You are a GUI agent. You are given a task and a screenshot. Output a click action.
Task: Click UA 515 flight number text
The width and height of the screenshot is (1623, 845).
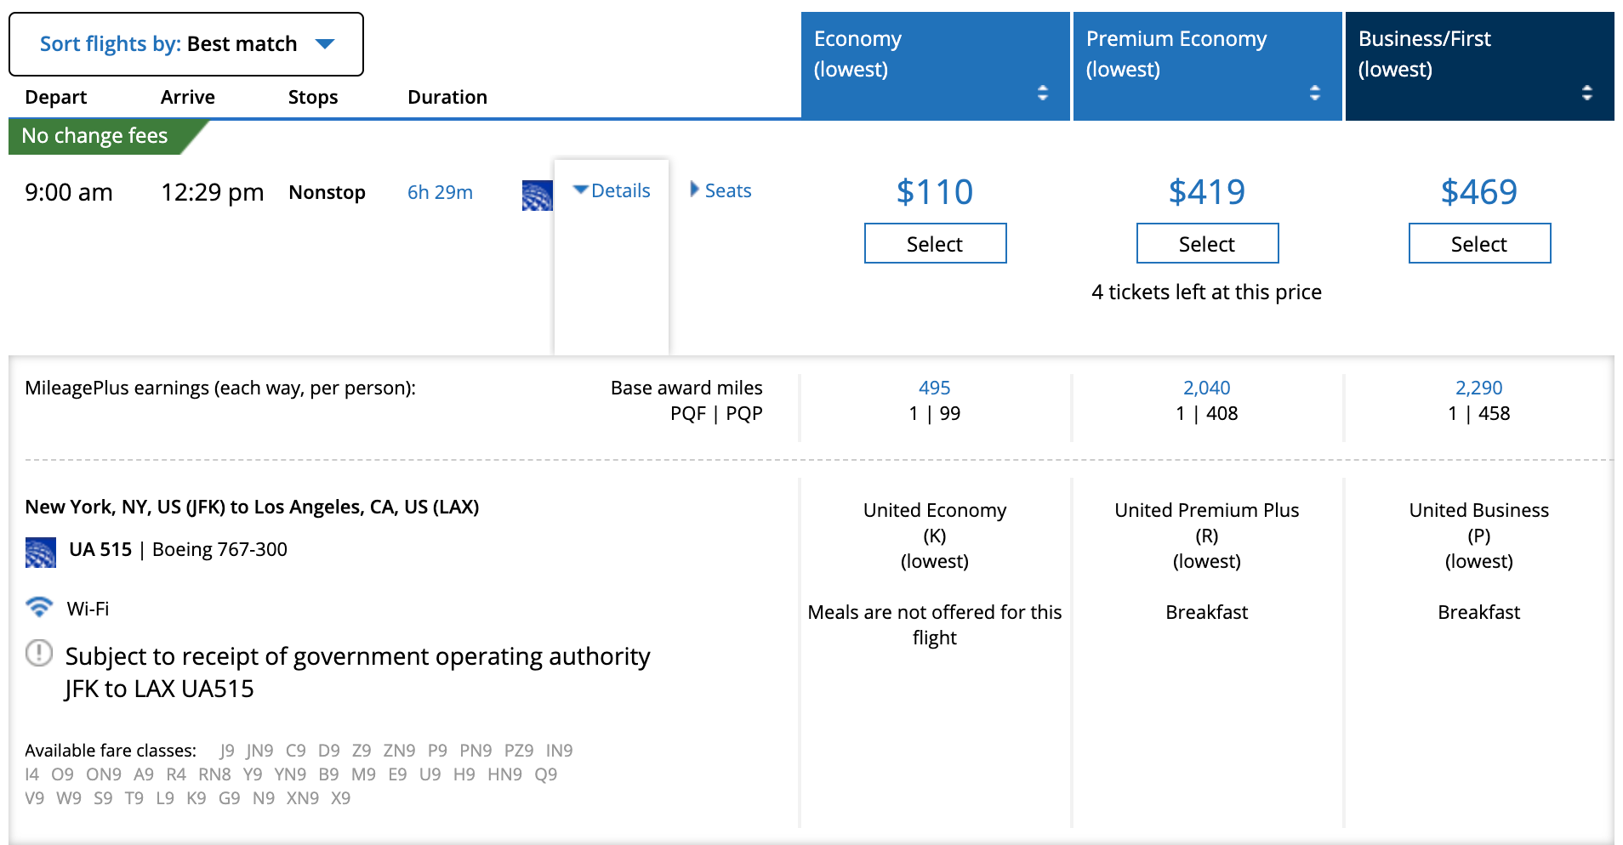tap(100, 549)
